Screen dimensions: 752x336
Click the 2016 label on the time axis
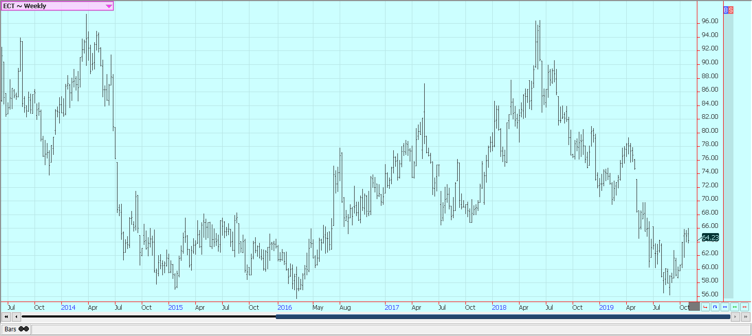click(x=285, y=307)
